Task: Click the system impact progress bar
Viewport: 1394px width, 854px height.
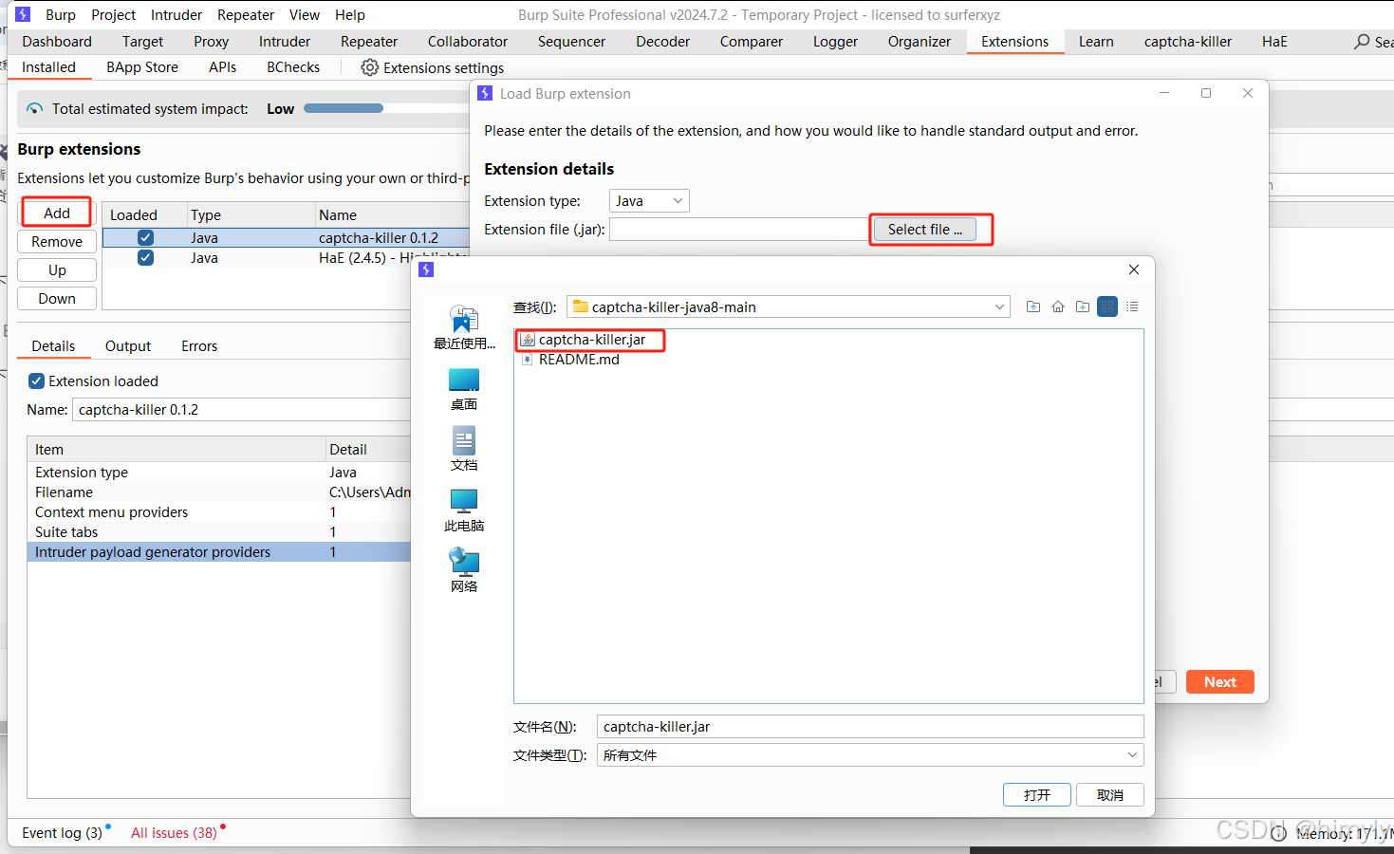Action: (x=344, y=109)
